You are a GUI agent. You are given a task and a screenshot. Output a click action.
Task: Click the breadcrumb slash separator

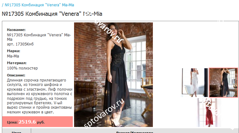pos(3,5)
